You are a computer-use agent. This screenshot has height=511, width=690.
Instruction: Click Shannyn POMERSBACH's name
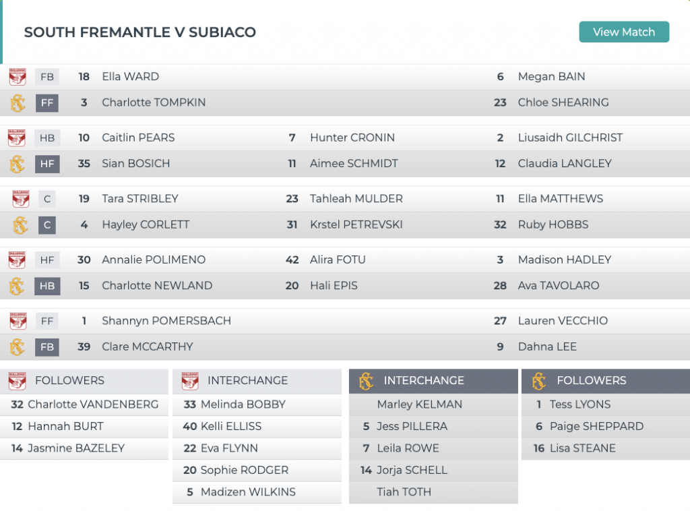[x=166, y=321]
